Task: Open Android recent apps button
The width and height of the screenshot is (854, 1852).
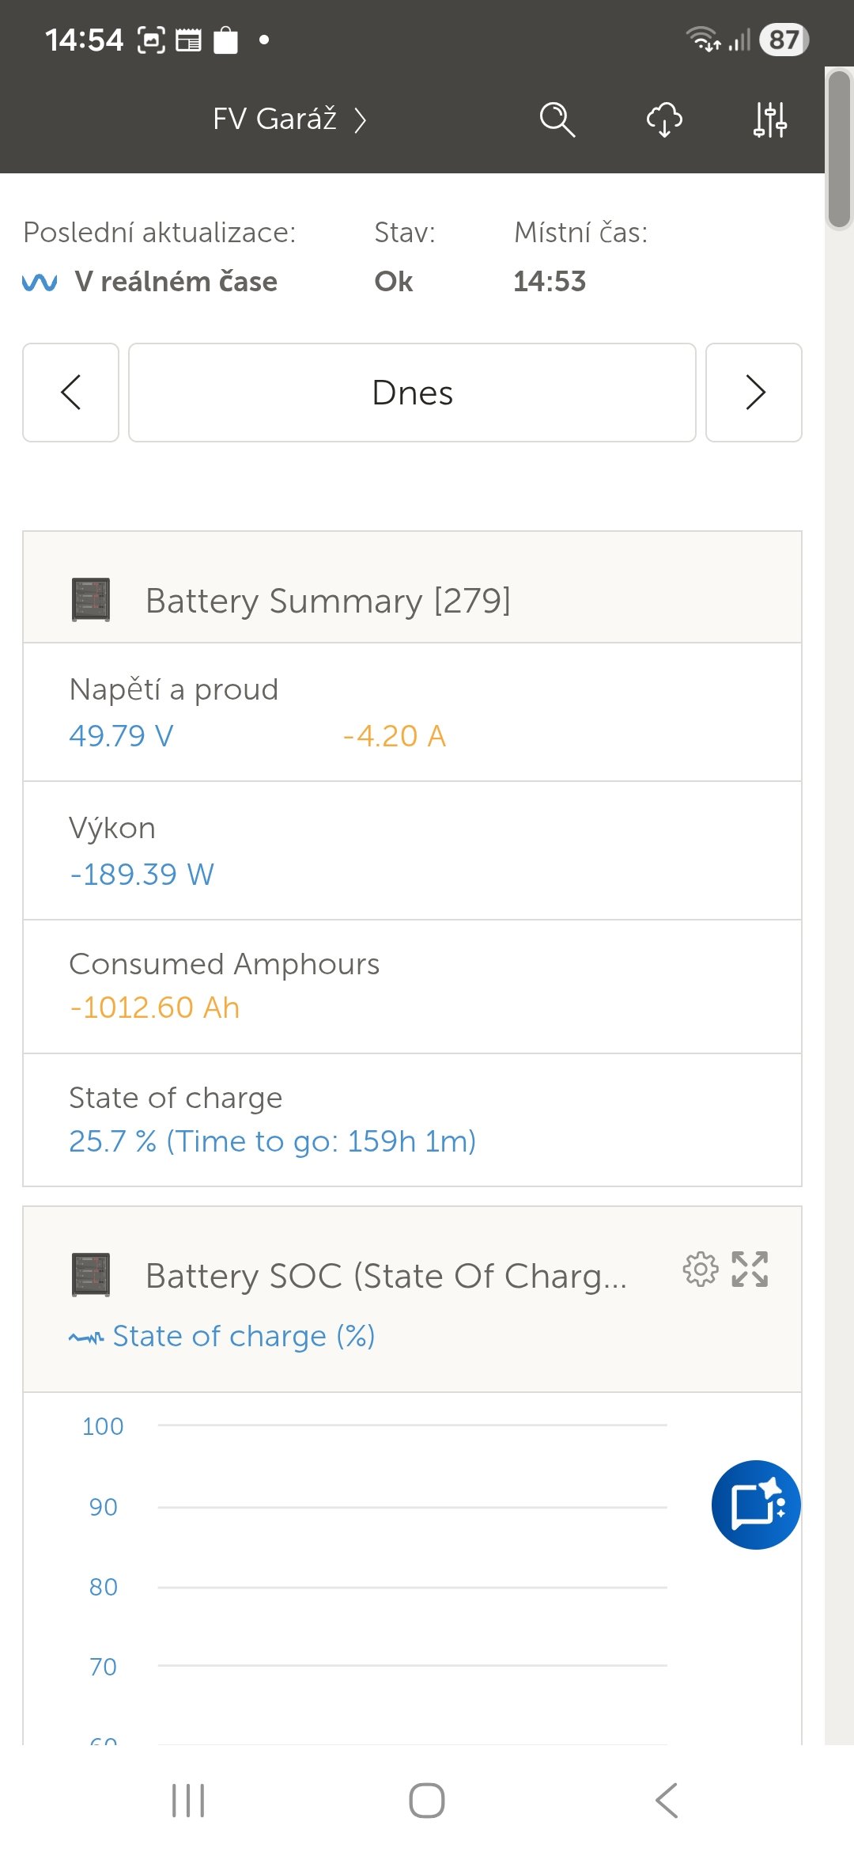Action: [x=188, y=1801]
